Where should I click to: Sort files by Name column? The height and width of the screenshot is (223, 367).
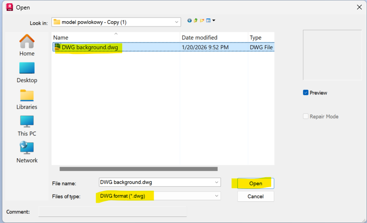(115, 37)
